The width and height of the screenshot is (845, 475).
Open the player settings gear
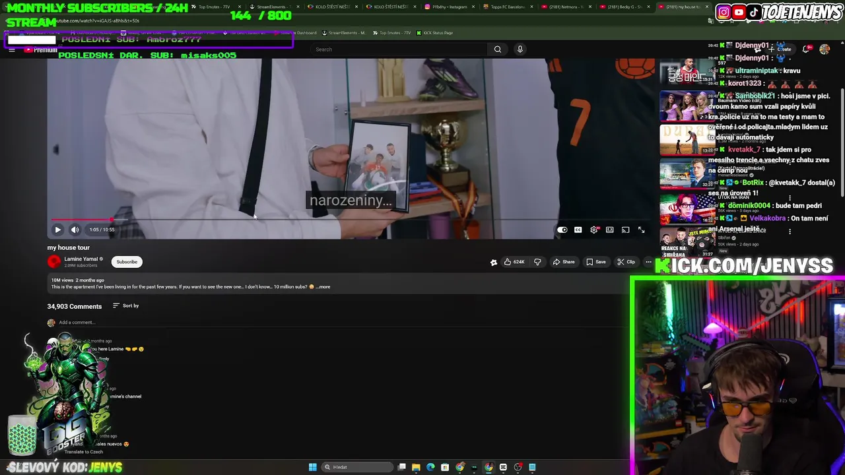594,230
